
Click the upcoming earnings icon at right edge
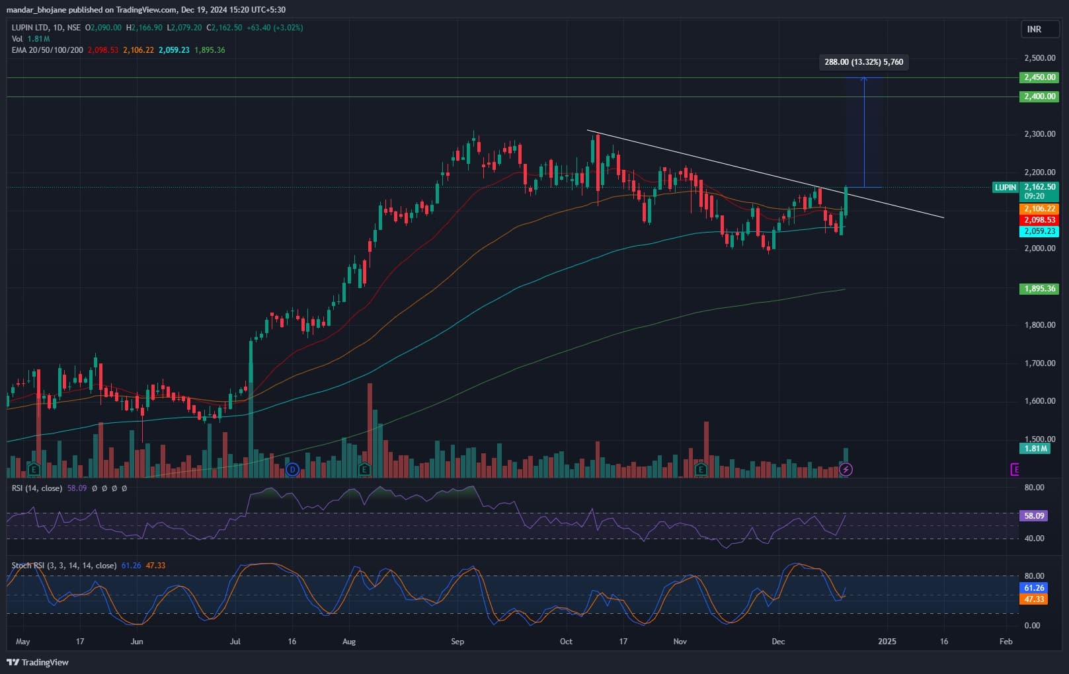point(1015,470)
